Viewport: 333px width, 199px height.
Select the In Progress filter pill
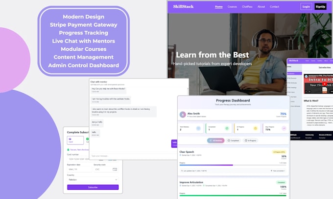pyautogui.click(x=250, y=140)
